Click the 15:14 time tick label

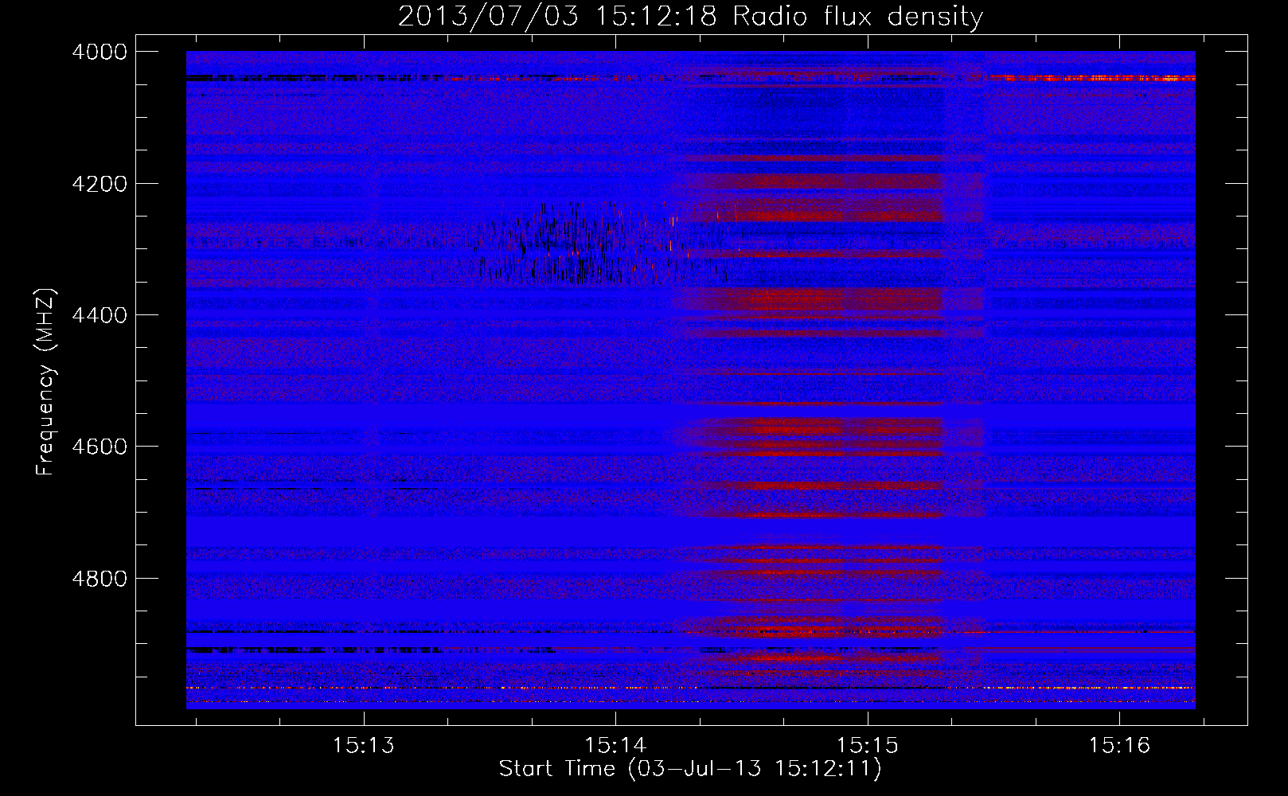pos(615,746)
